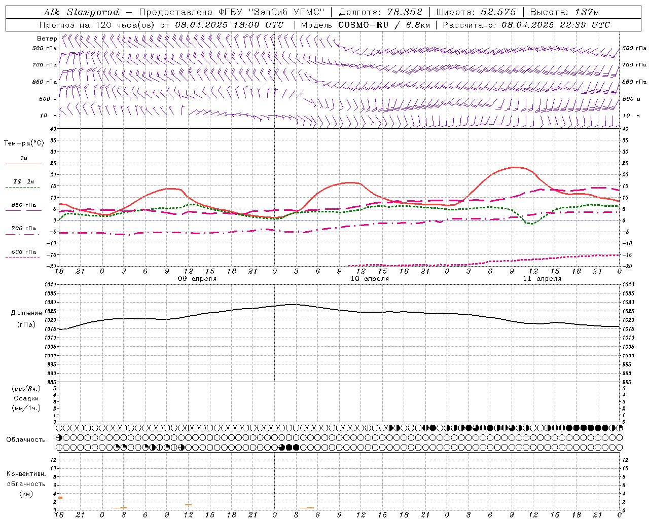Click the Ветер panel label
This screenshot has width=649, height=519.
[47, 39]
